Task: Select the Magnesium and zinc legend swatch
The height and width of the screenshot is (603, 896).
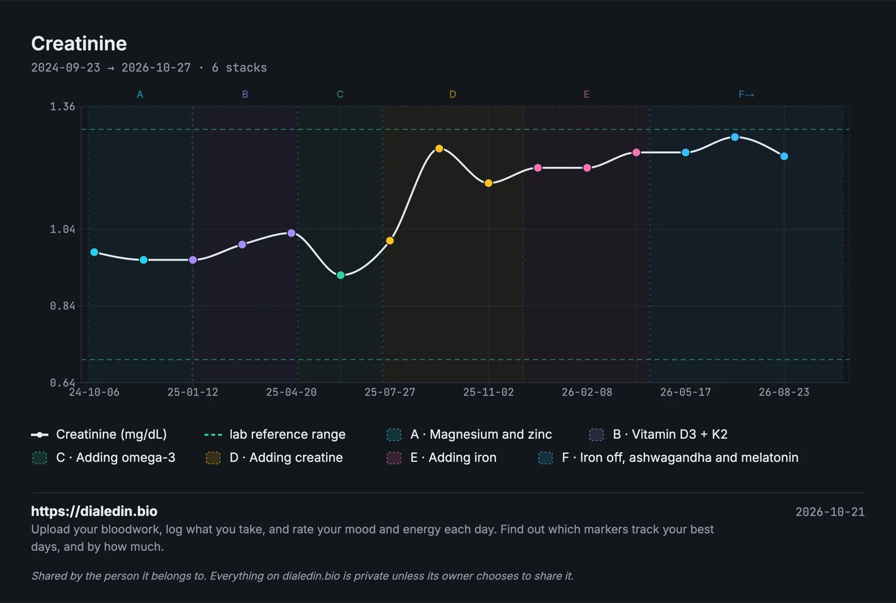Action: [394, 435]
